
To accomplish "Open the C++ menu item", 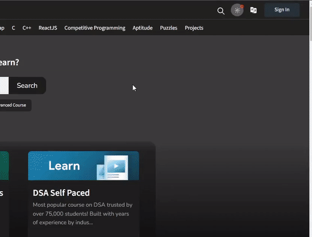I will point(27,28).
